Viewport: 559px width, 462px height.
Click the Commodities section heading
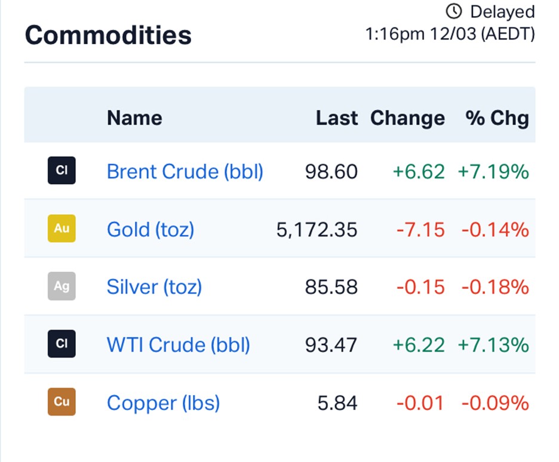pos(108,35)
